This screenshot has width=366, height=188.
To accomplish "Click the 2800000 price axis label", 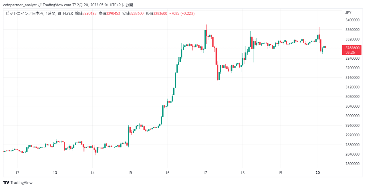I will click(x=352, y=164).
